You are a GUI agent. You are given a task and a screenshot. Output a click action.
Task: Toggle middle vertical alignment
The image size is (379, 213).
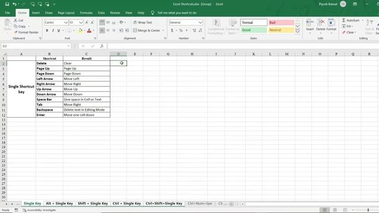click(x=108, y=22)
